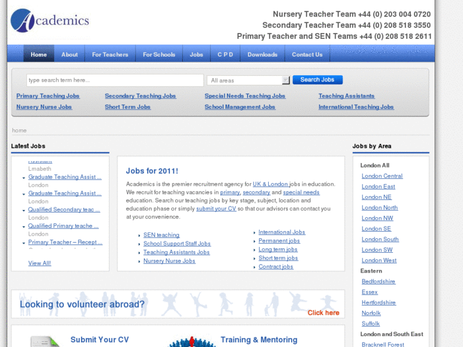463x347 pixels.
Task: Open Contract jobs link
Action: point(276,267)
